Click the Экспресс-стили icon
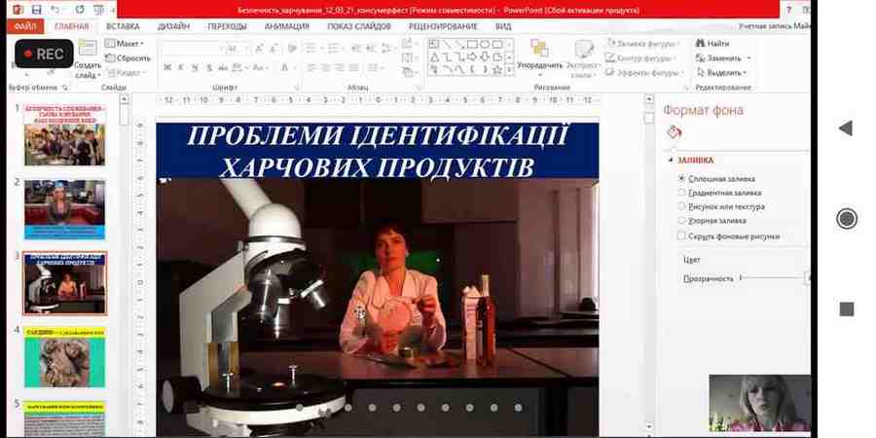 [584, 51]
